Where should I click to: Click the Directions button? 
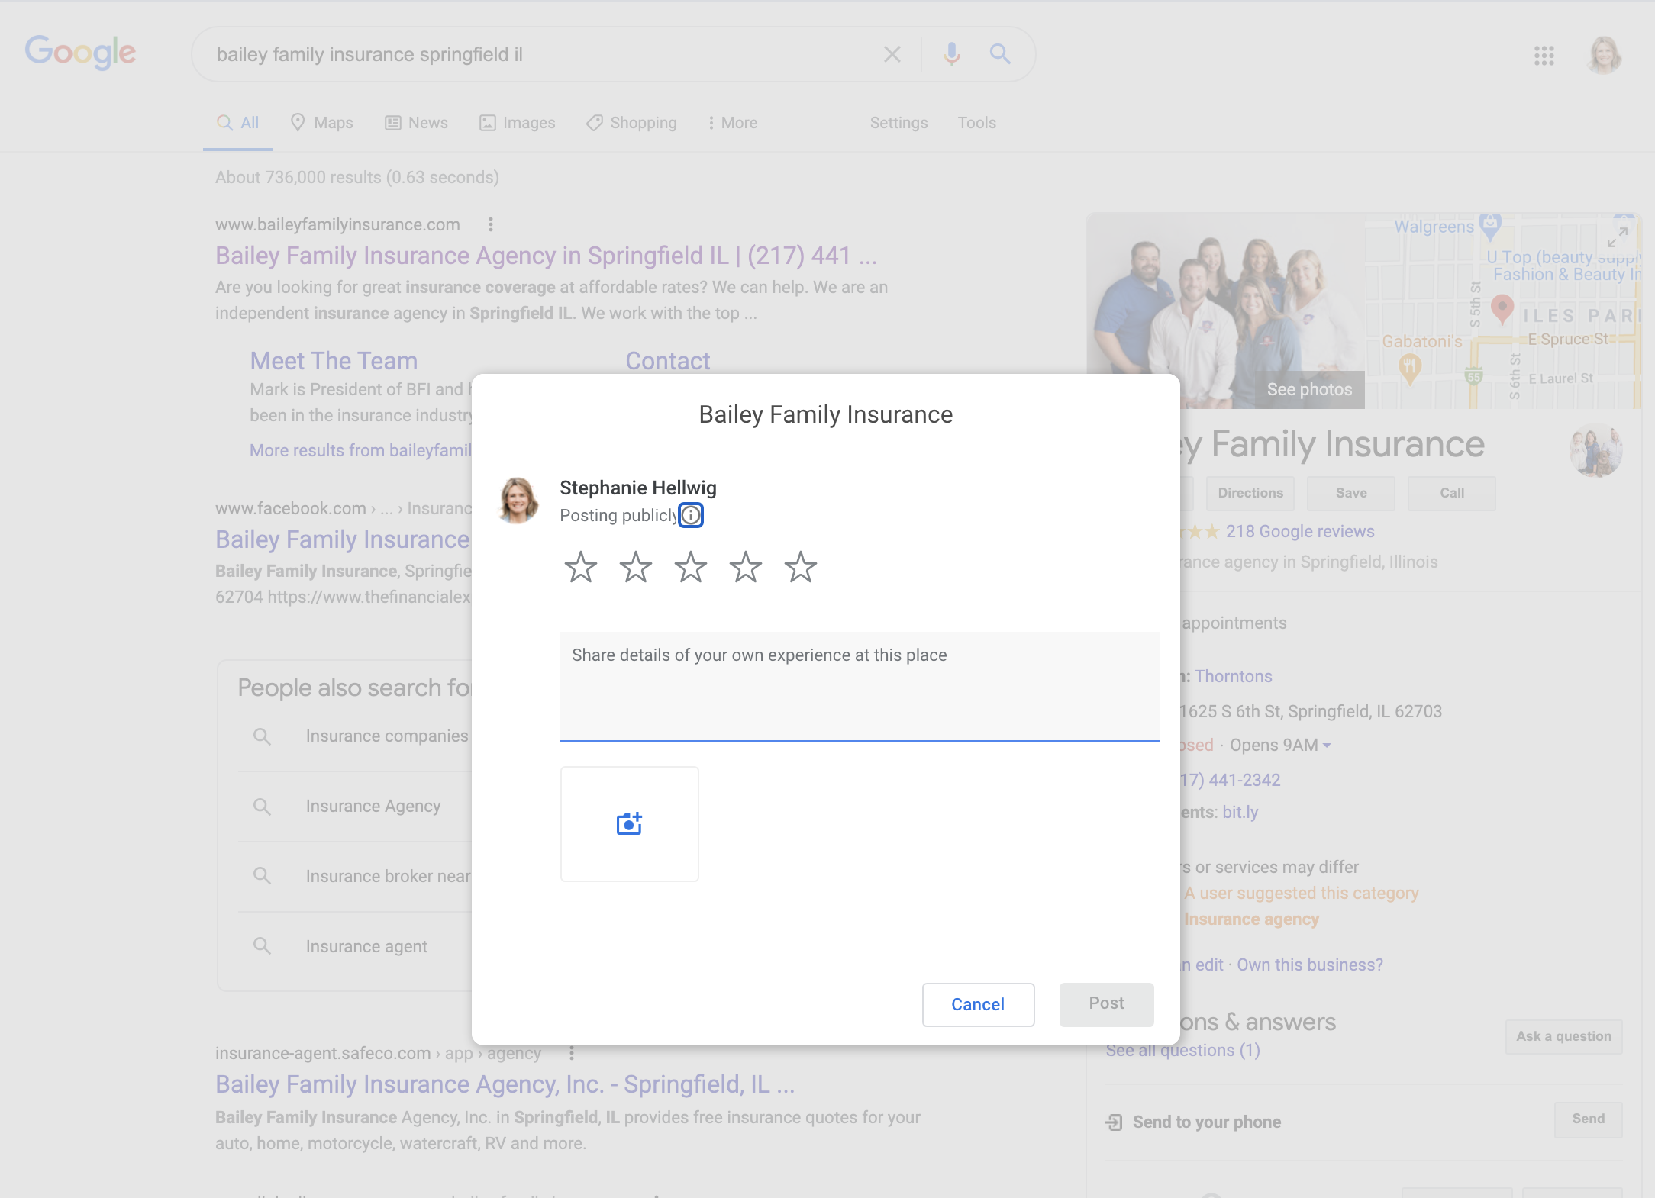coord(1250,493)
